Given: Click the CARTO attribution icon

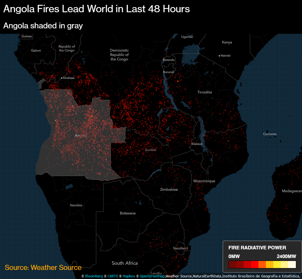Looking at the screenshot, I should coord(105,276).
